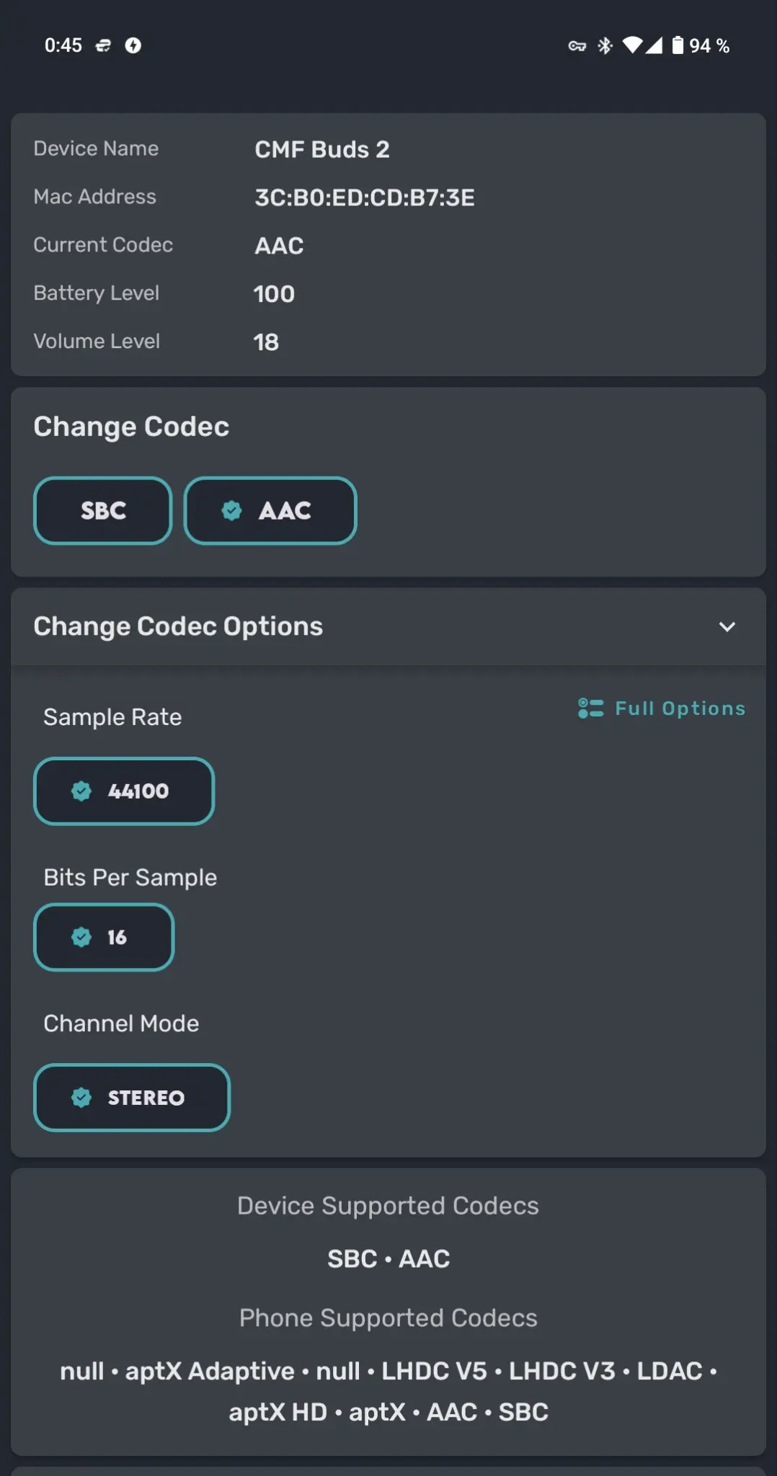The height and width of the screenshot is (1476, 777).
Task: Tap the VPN key status icon
Action: [577, 46]
